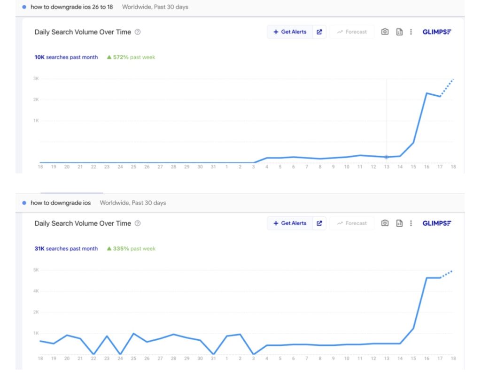Click the help icon beside the top chart title

coord(138,32)
